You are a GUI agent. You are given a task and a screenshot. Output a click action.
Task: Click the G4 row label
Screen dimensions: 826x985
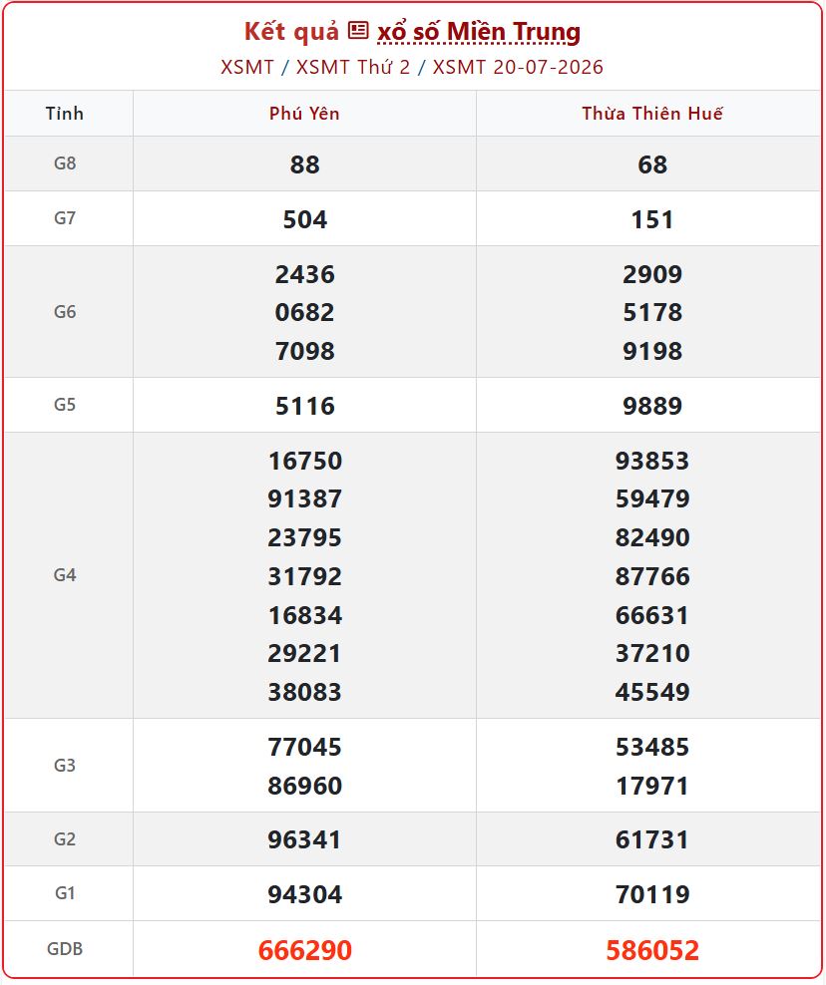pos(65,575)
